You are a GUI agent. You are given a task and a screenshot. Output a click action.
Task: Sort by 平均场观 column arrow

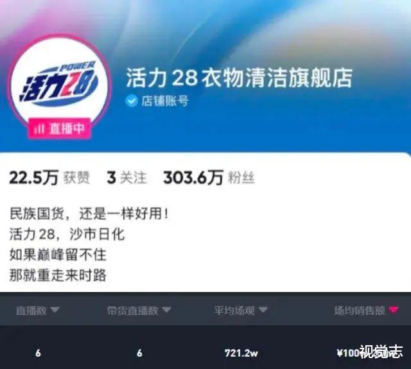click(263, 310)
